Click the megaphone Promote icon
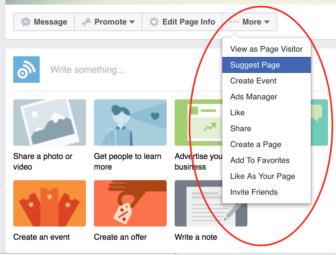 pos(87,22)
